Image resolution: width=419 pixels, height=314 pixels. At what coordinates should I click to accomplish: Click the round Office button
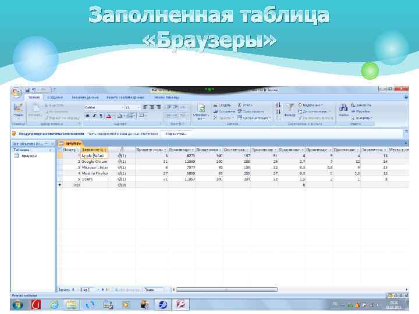point(16,92)
